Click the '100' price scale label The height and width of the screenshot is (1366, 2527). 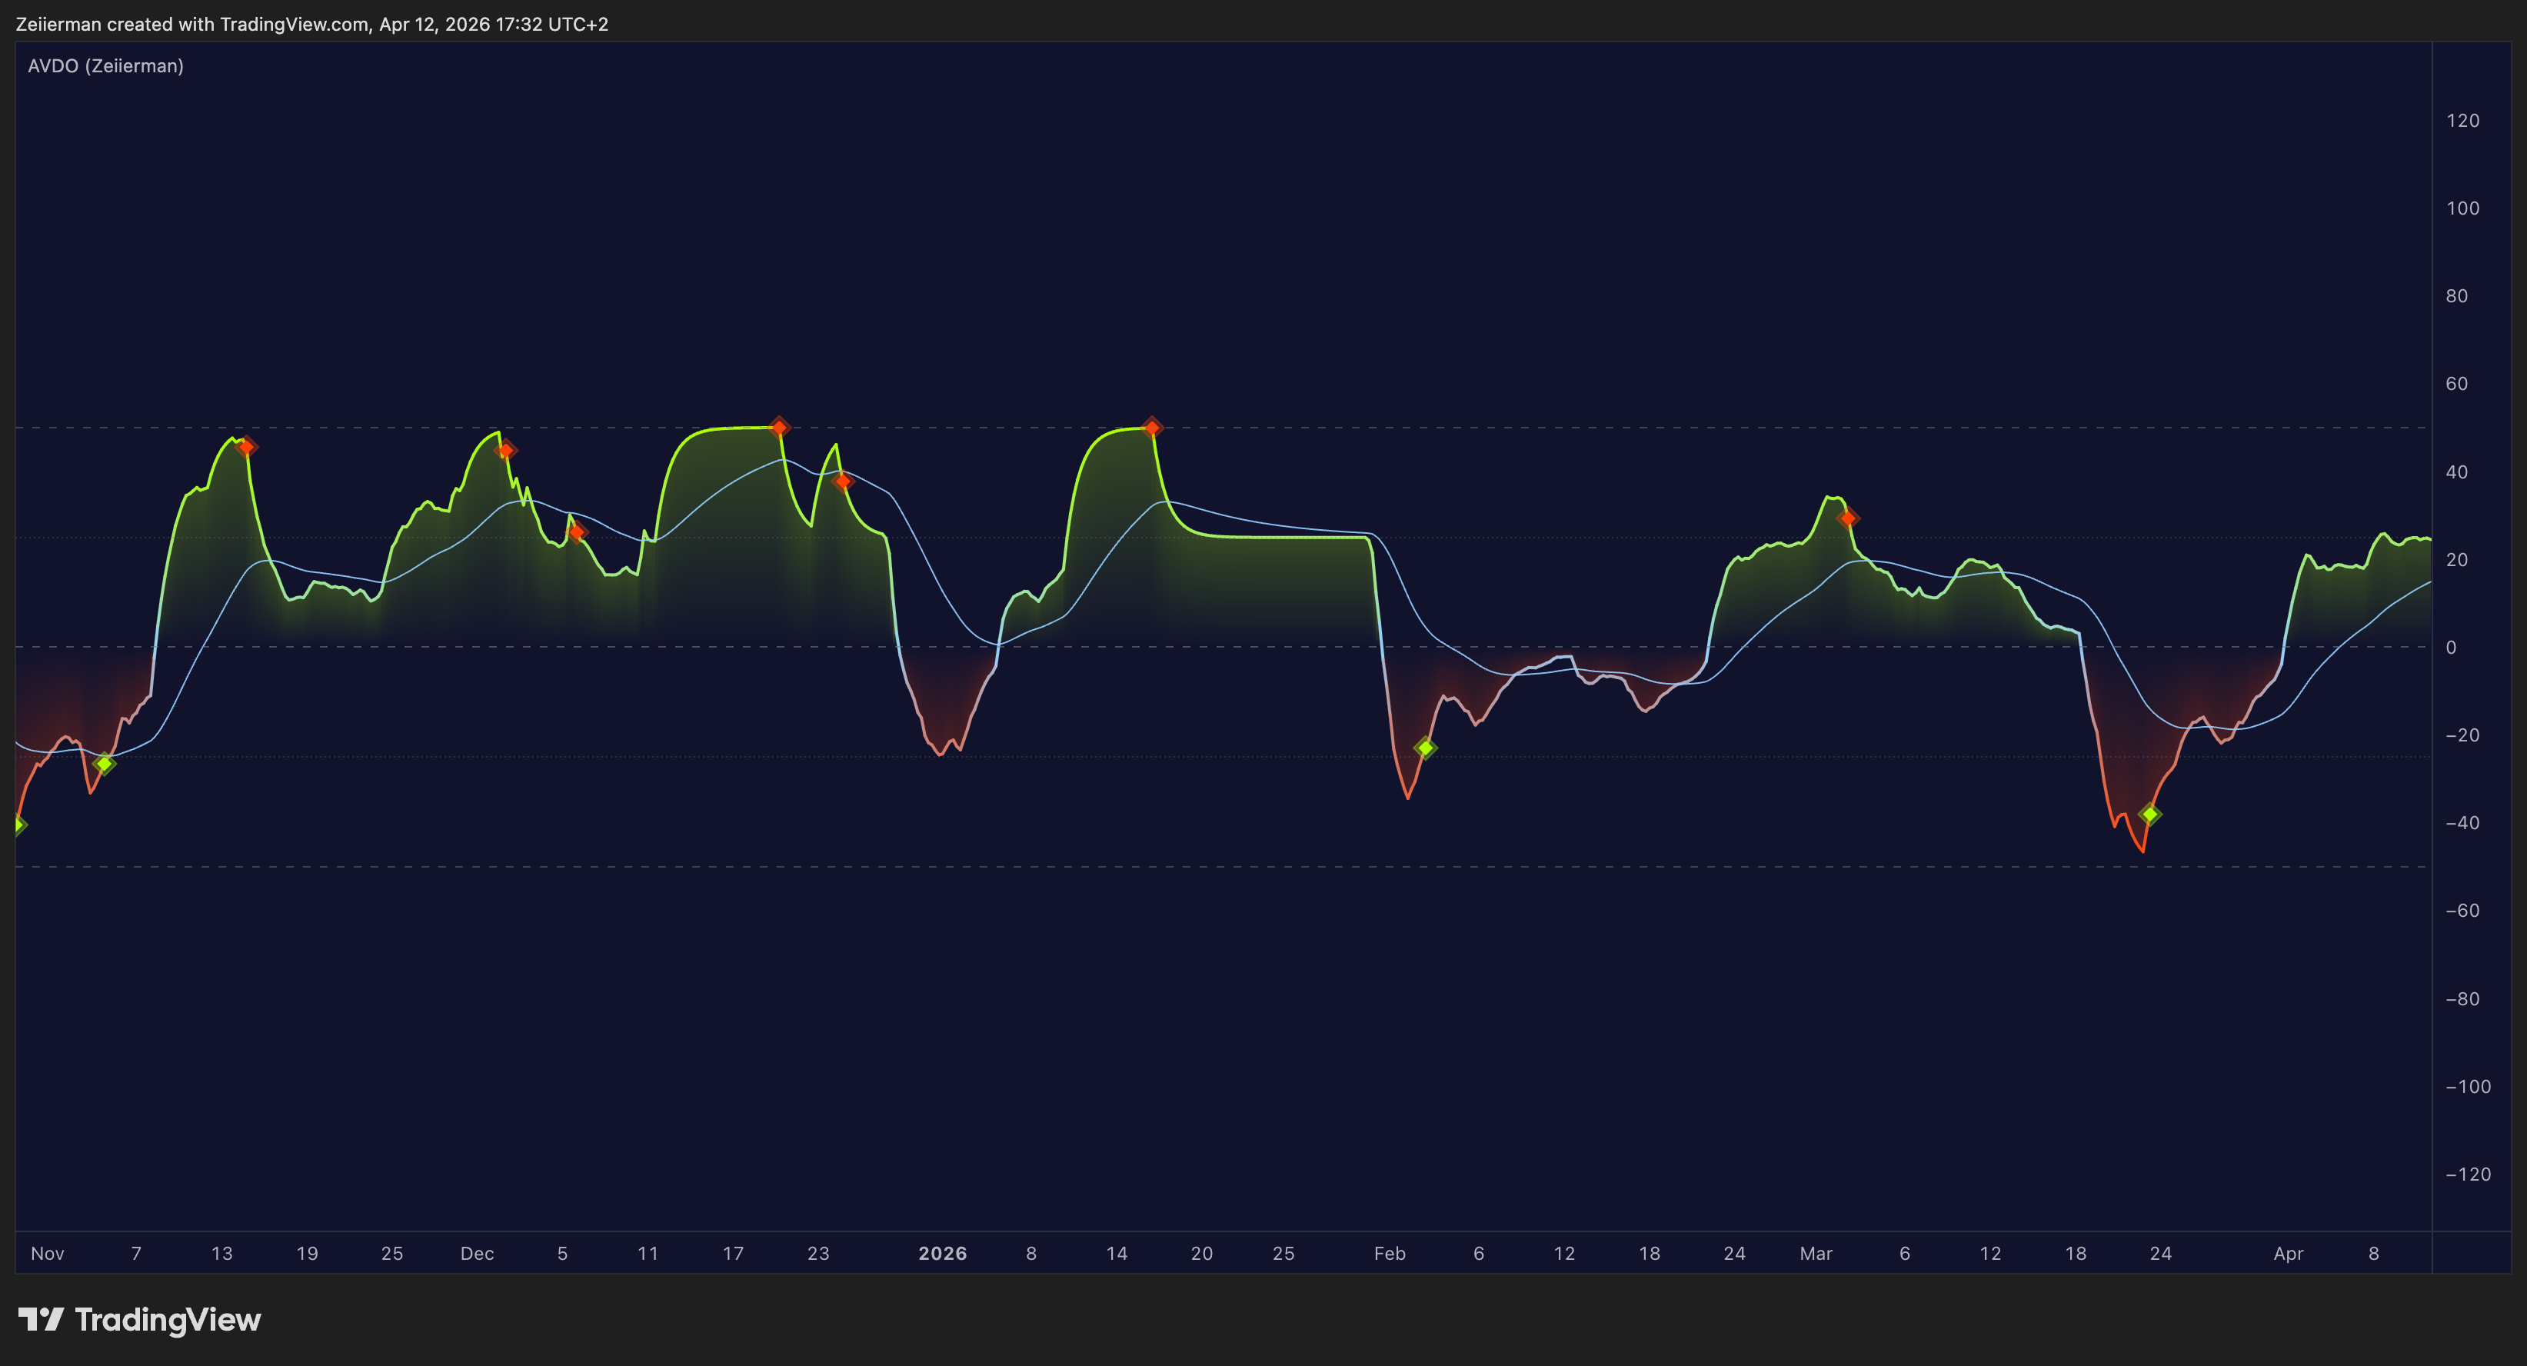click(x=2462, y=208)
